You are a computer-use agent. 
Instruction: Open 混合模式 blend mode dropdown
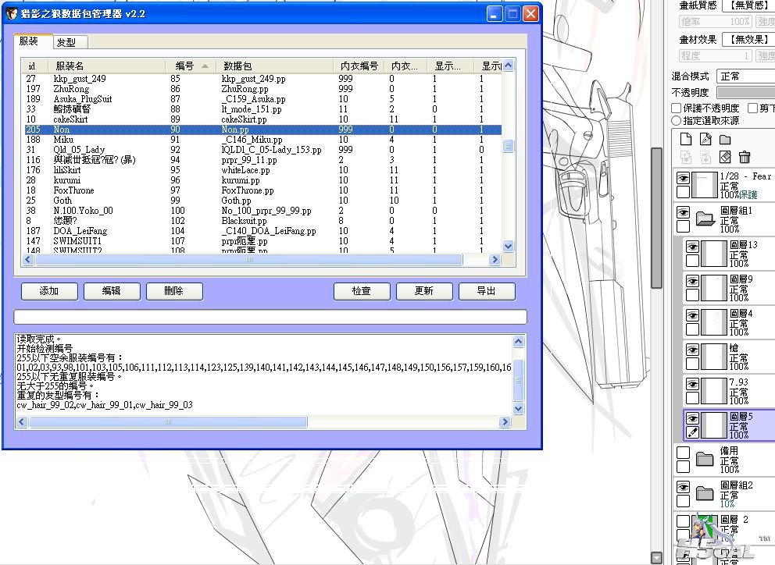745,76
